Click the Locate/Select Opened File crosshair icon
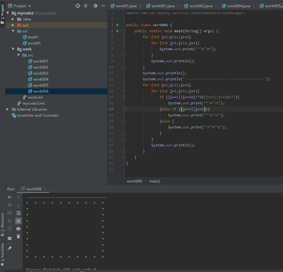 [78, 6]
